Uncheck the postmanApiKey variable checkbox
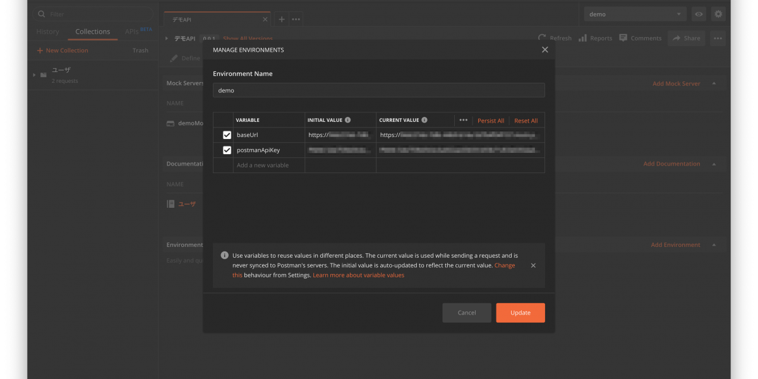 pyautogui.click(x=227, y=150)
